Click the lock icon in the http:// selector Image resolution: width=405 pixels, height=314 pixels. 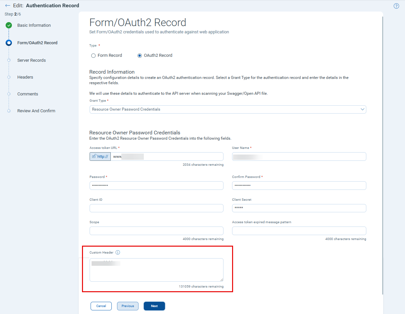point(94,156)
